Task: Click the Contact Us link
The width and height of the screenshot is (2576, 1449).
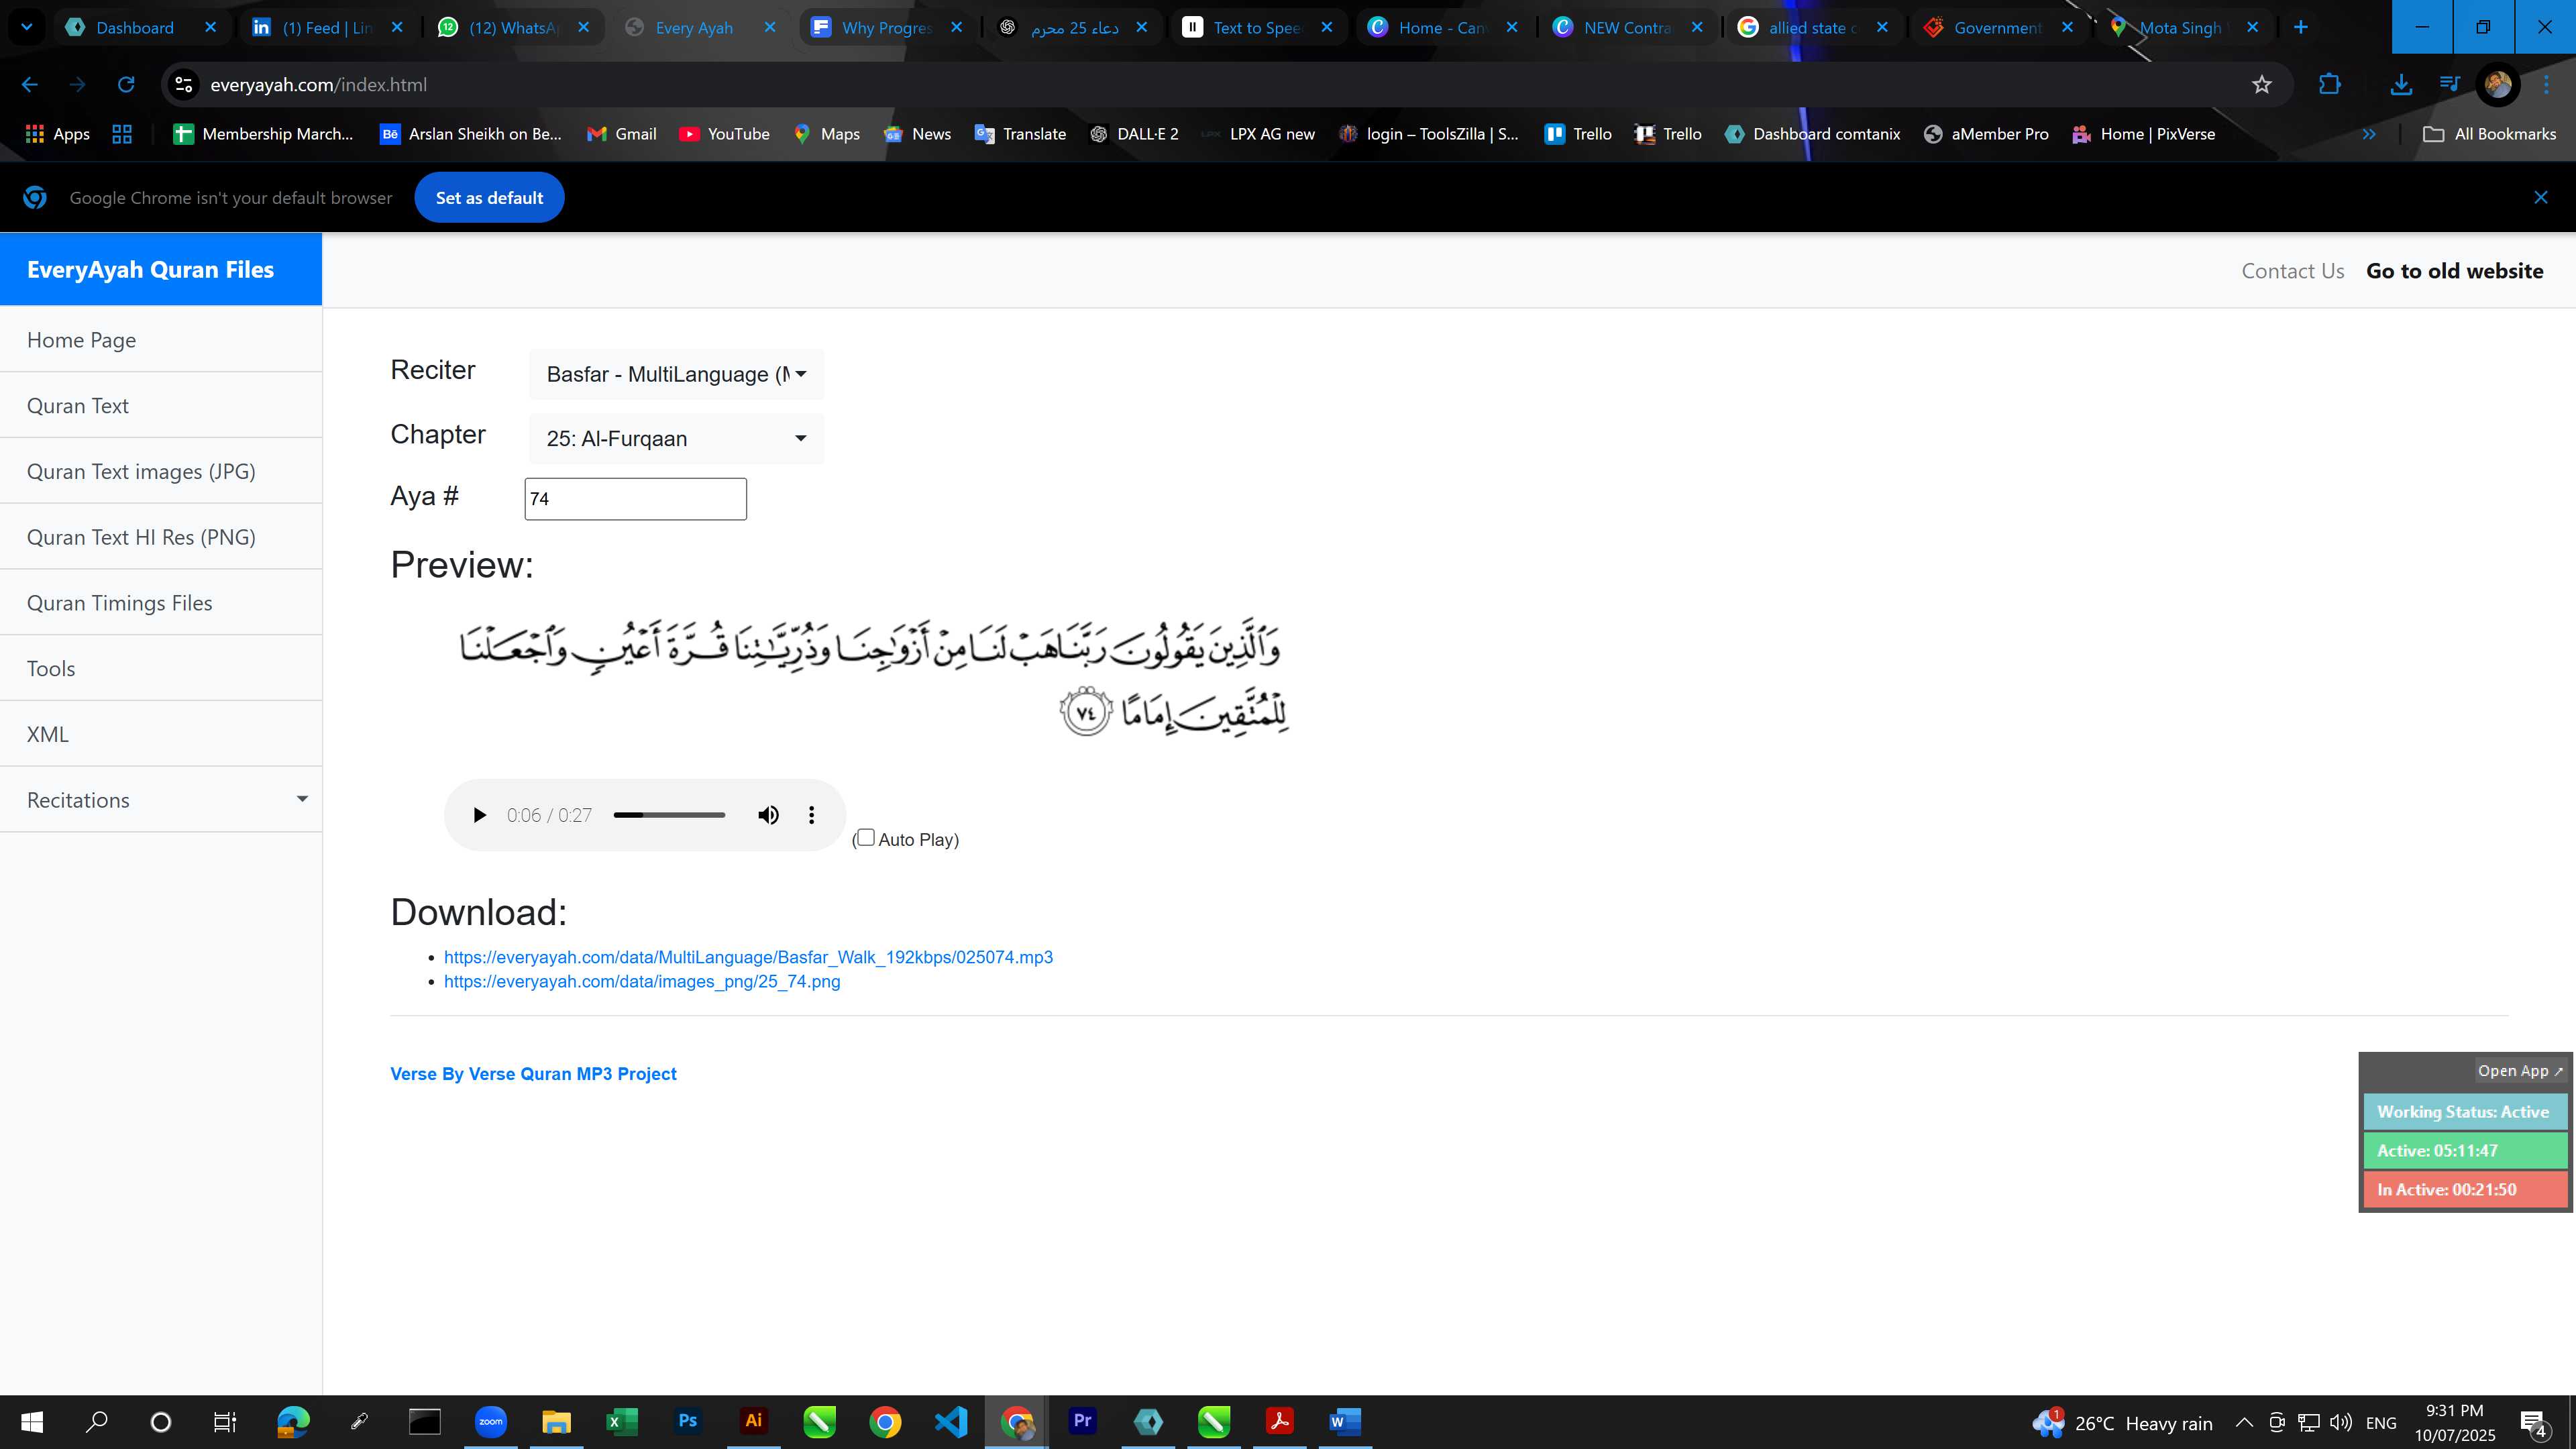Action: point(2292,271)
